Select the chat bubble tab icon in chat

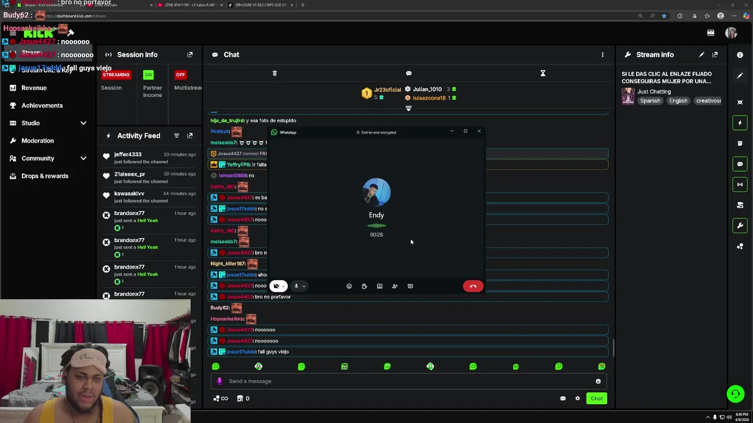tap(409, 73)
